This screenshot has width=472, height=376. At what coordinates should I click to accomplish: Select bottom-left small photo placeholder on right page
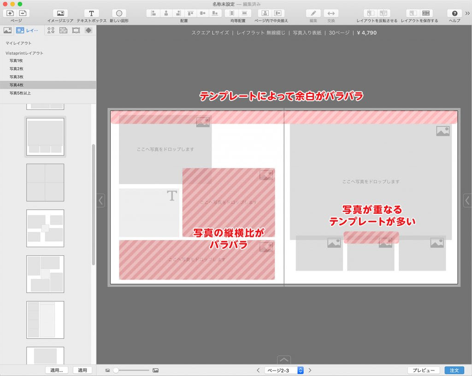[319, 253]
